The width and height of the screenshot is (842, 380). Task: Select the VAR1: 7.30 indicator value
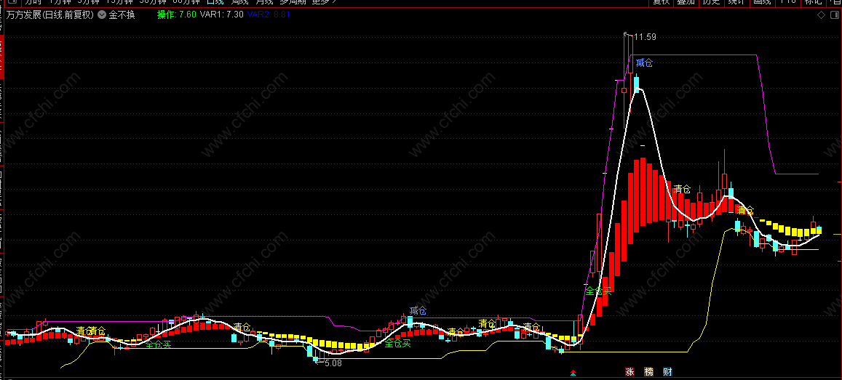pos(221,15)
